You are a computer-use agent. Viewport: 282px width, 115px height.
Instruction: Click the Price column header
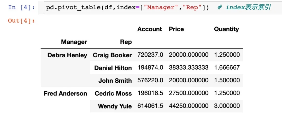pos(176,29)
